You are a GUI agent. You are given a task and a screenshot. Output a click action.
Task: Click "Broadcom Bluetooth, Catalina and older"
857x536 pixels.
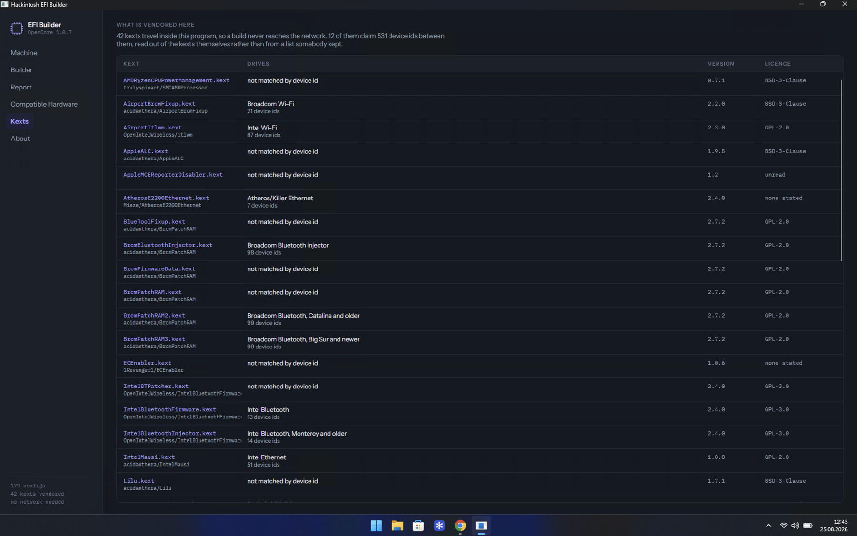coord(303,316)
